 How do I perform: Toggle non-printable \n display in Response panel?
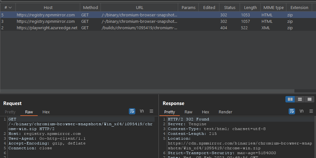click(x=302, y=111)
